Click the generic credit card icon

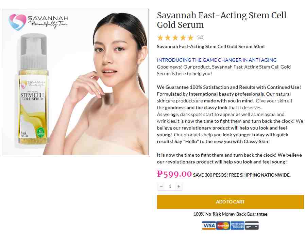click(252, 226)
